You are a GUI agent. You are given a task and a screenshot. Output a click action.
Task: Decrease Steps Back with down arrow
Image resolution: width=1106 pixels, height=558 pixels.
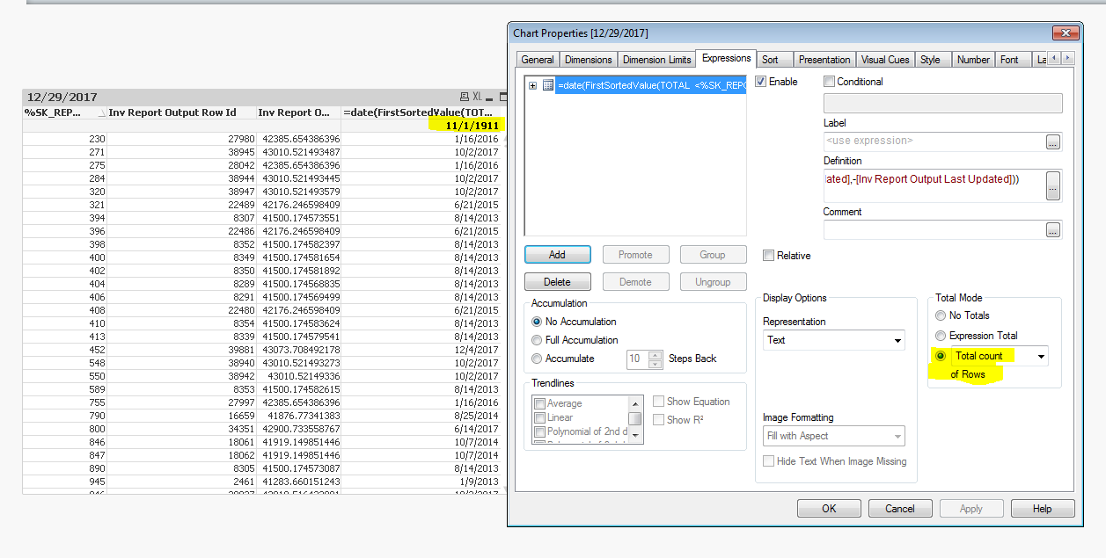pyautogui.click(x=656, y=363)
